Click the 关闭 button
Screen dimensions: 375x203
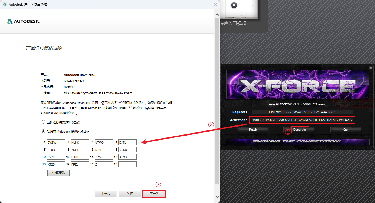coord(130,194)
